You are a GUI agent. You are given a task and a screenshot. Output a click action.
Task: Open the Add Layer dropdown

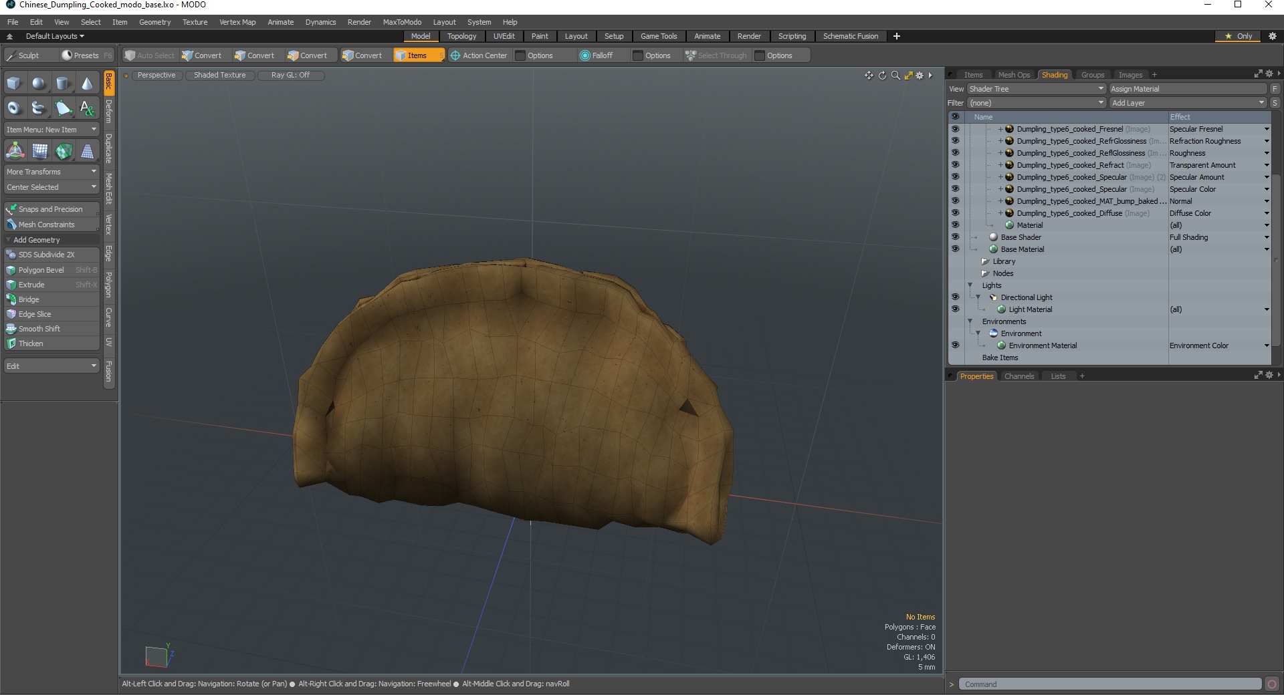(1188, 103)
